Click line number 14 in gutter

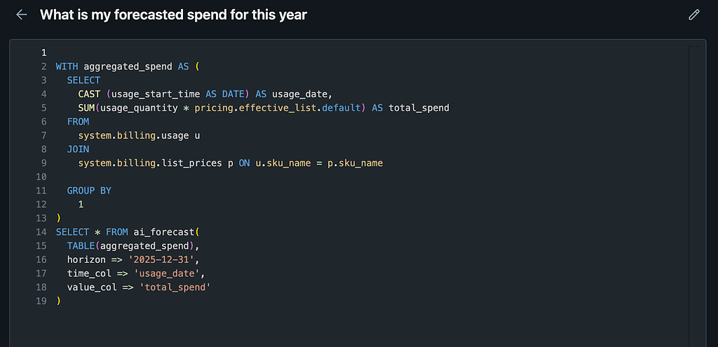(41, 232)
